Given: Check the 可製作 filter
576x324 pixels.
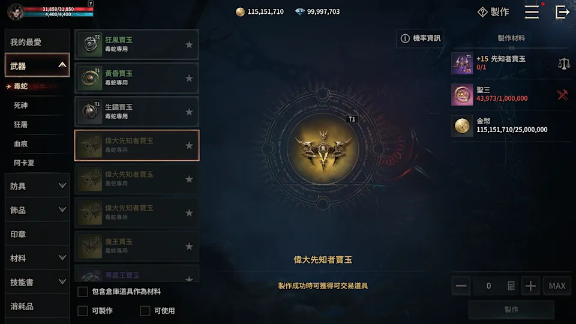Looking at the screenshot, I should tap(83, 311).
